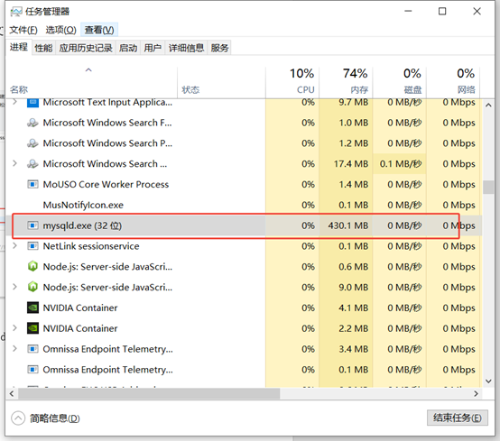500x441 pixels.
Task: Click the first Node.js process icon
Action: [x=32, y=266]
